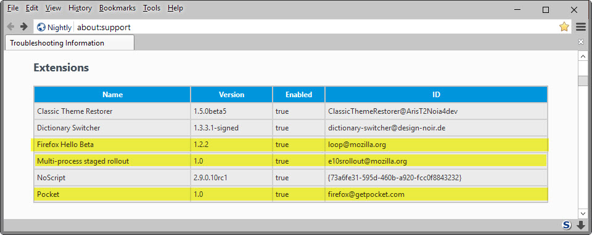This screenshot has height=235, width=592.
Task: Click the Name column header
Action: point(112,95)
